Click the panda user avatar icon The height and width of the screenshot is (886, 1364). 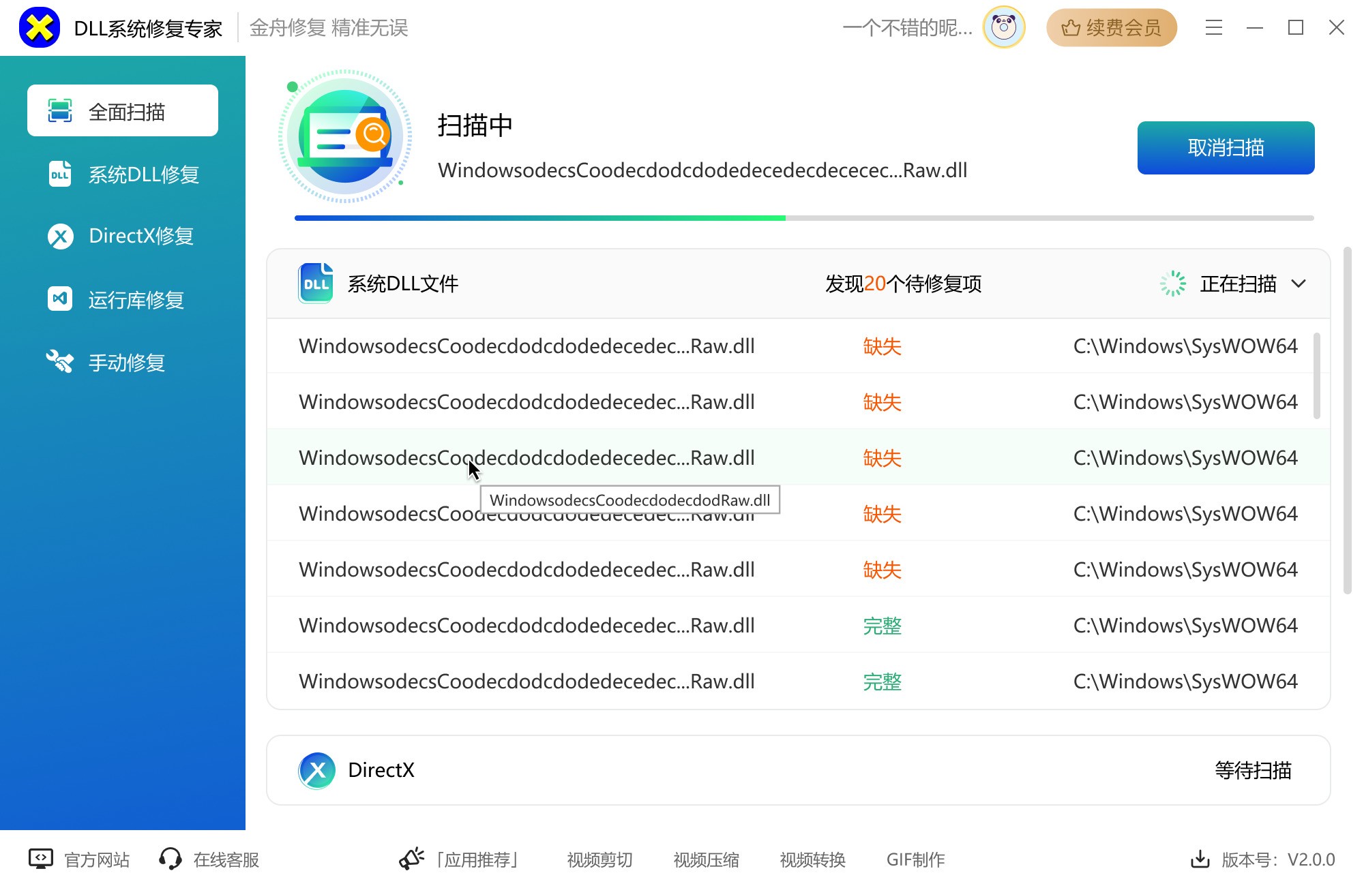pyautogui.click(x=1003, y=27)
